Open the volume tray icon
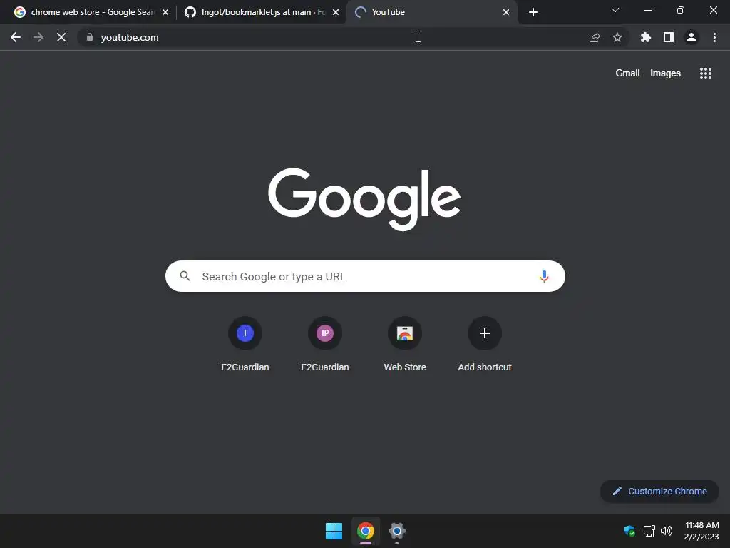 [667, 531]
